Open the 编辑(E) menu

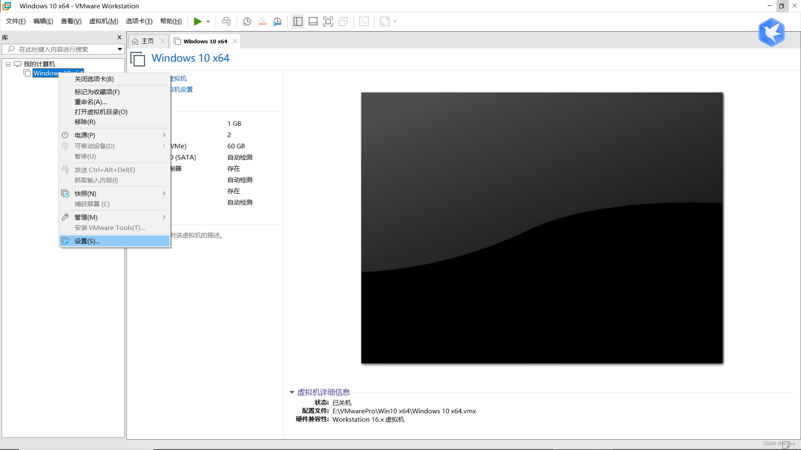[43, 21]
